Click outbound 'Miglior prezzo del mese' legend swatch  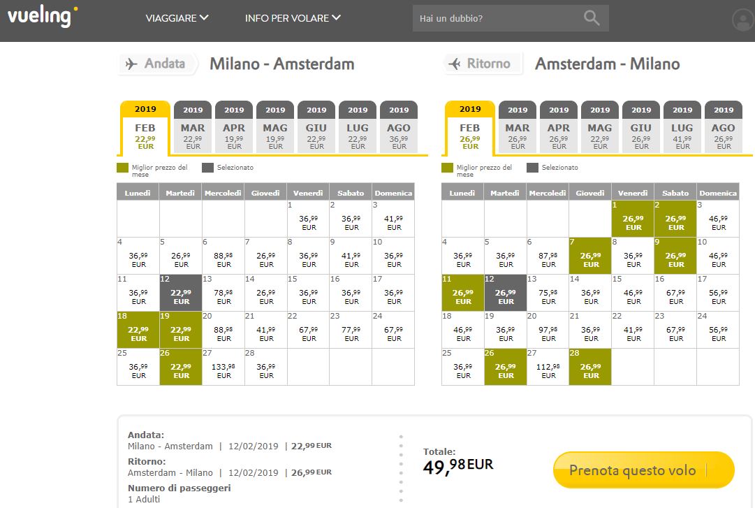(122, 168)
